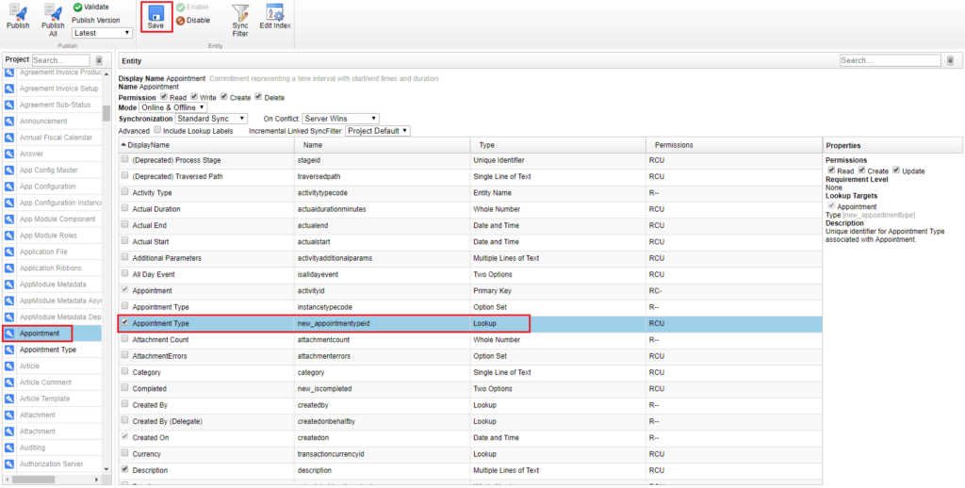Click the Save button label
Viewport: 965px width, 488px height.
(x=155, y=25)
